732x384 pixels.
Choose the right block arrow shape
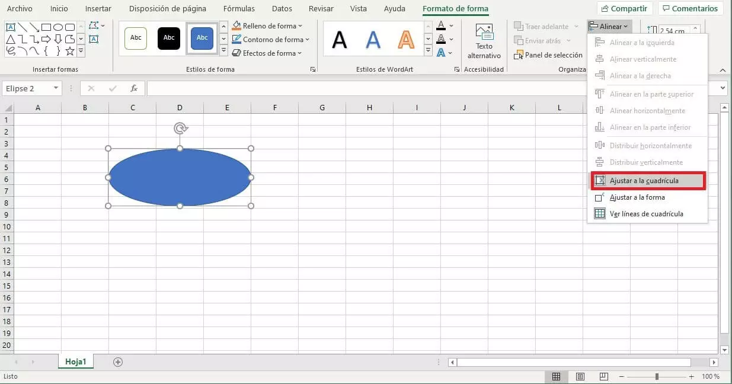(46, 39)
